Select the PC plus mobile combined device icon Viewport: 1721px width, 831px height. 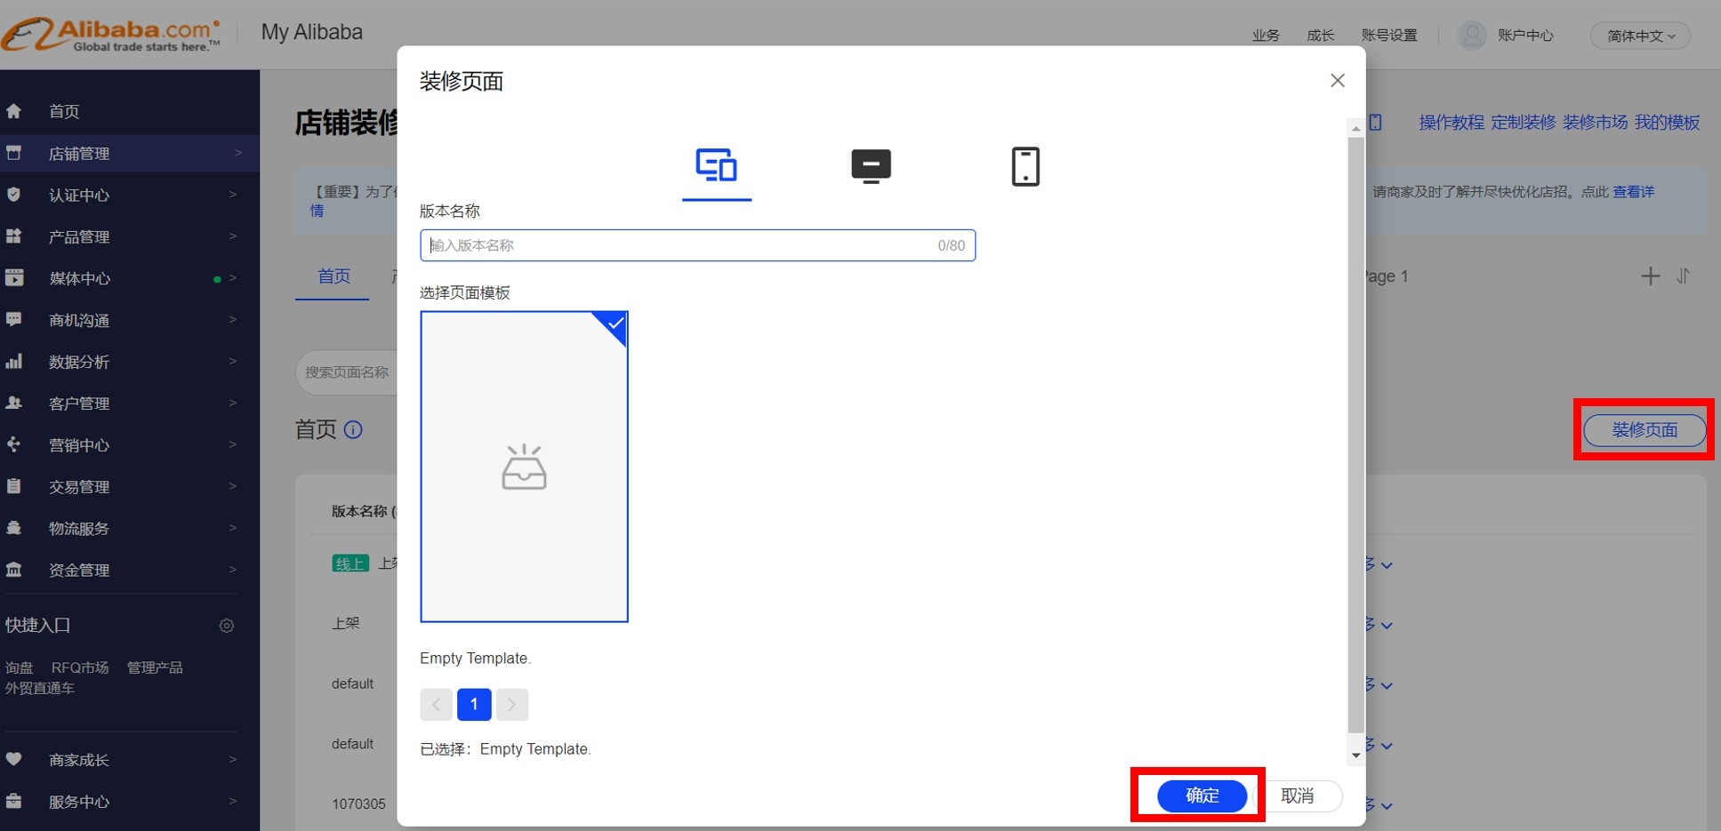click(717, 165)
